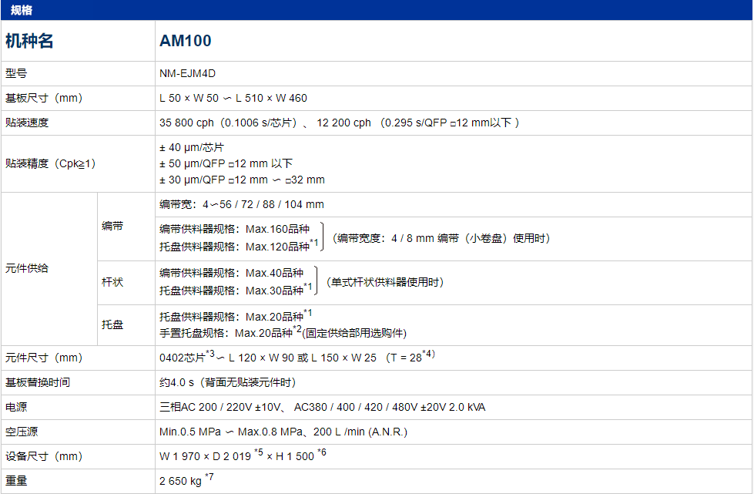Click the AM100 model name
Image resolution: width=754 pixels, height=494 pixels.
(185, 41)
